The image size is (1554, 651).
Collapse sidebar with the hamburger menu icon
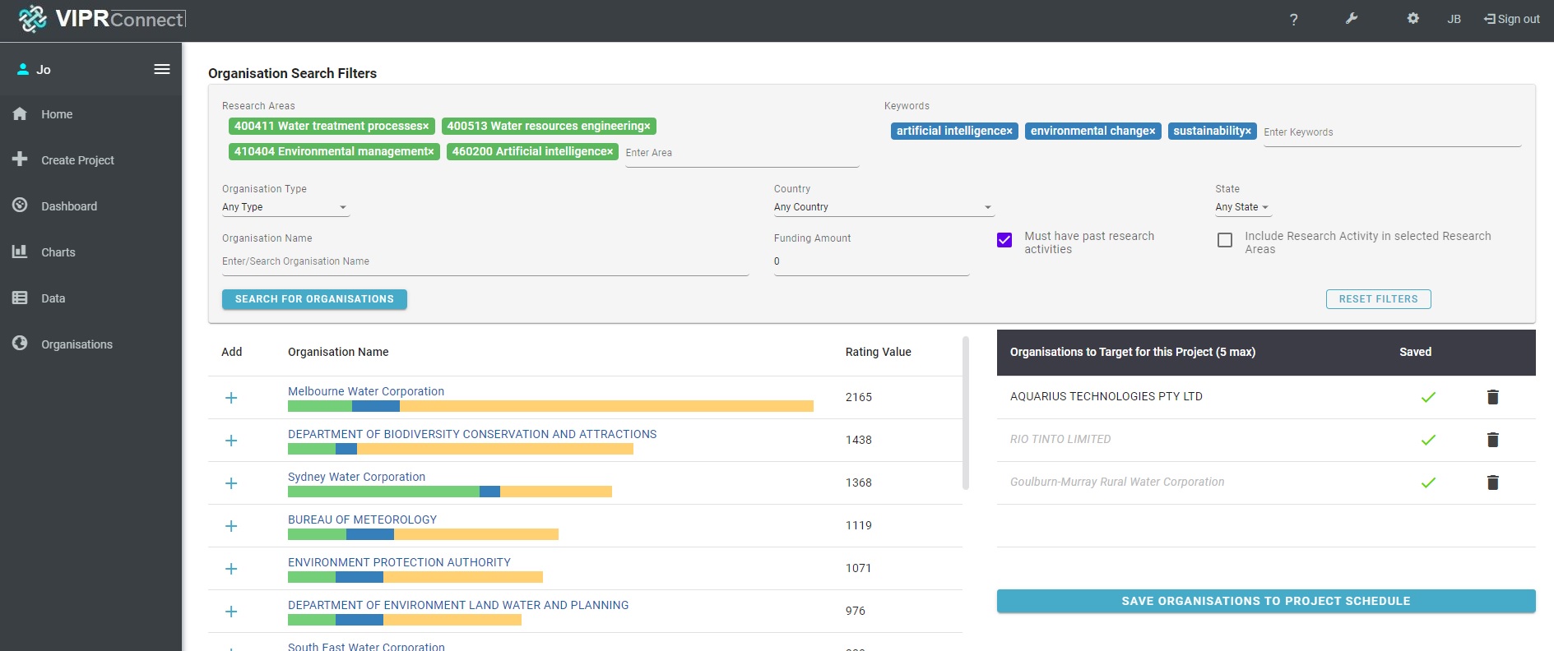click(162, 69)
